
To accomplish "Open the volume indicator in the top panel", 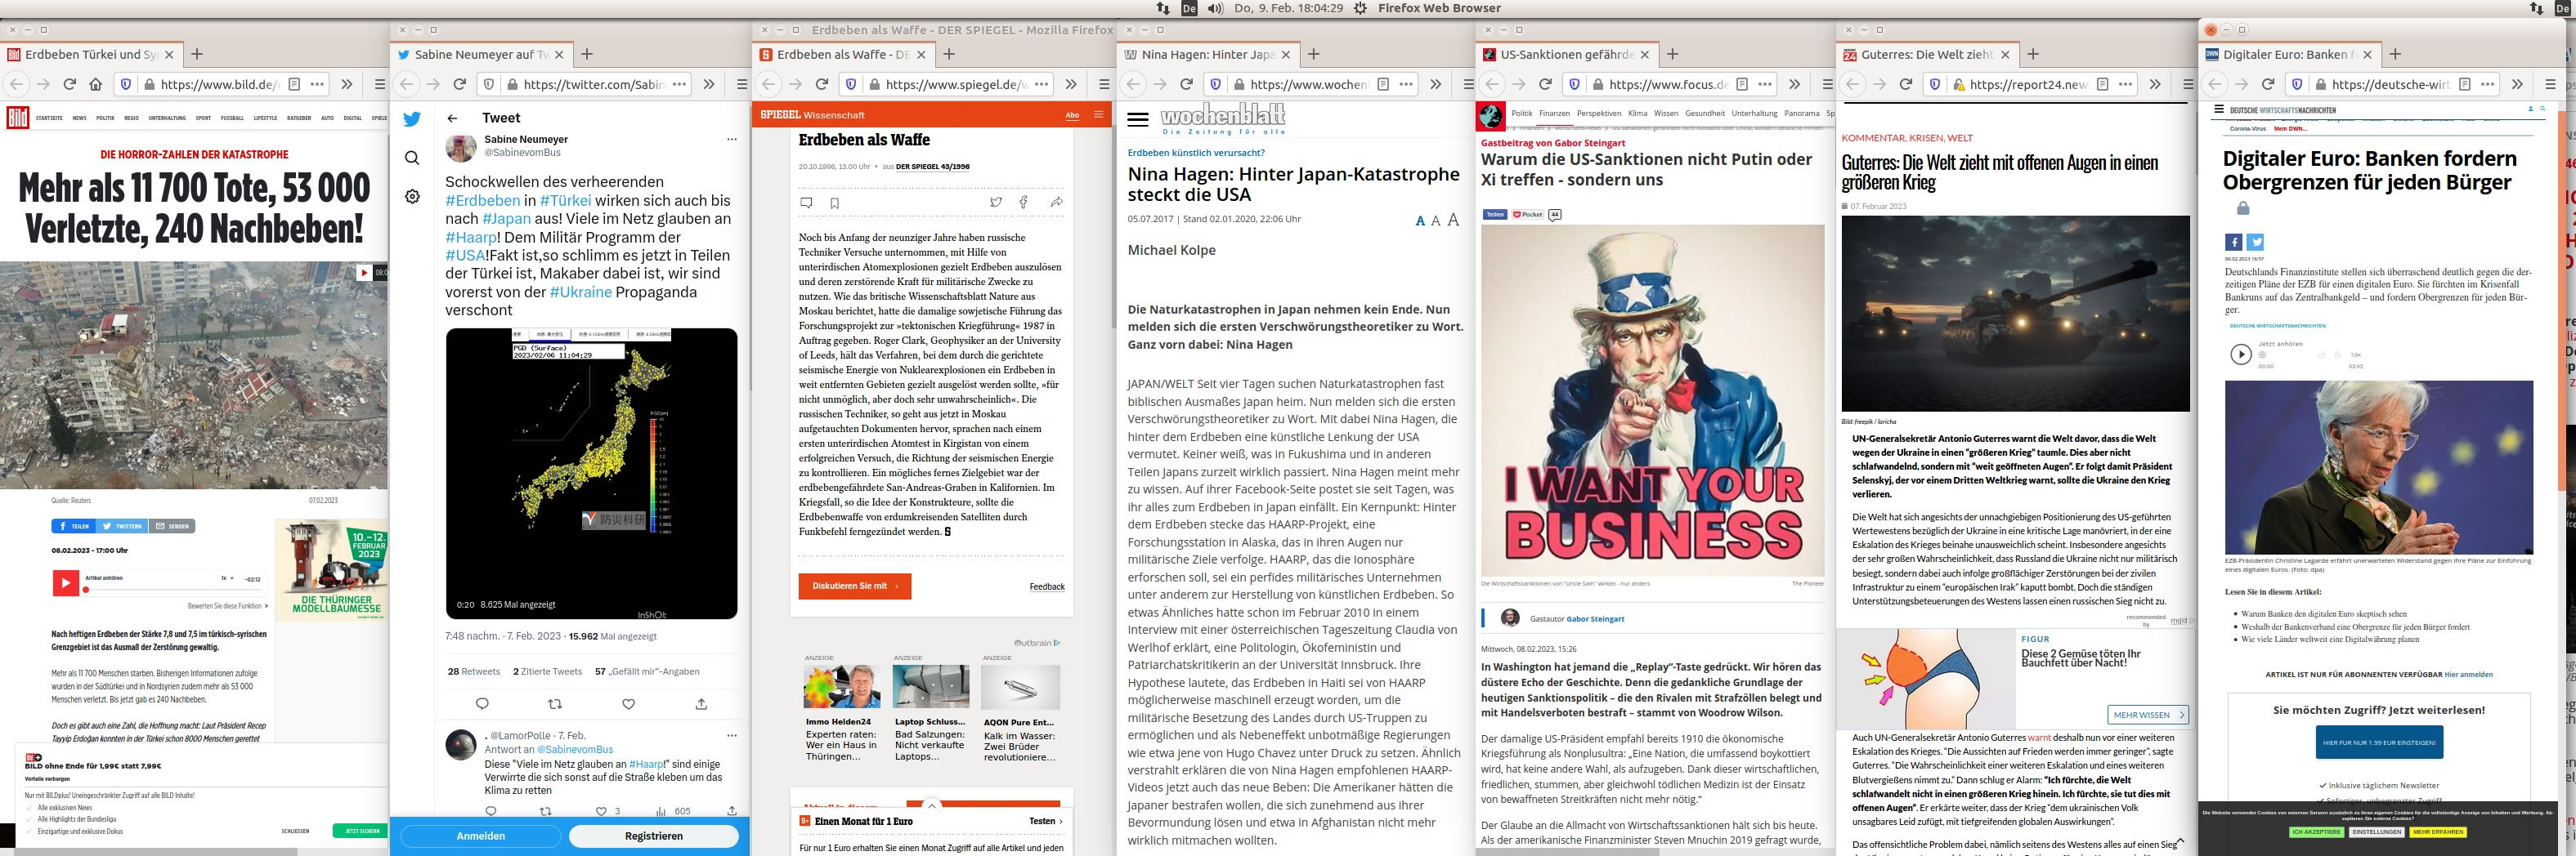I will [1215, 8].
